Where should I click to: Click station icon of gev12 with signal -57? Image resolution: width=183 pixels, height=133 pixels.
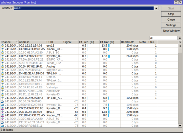point(2,112)
